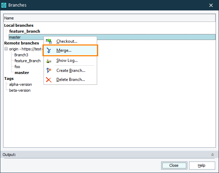Open Show Log... menu entry

pos(67,61)
